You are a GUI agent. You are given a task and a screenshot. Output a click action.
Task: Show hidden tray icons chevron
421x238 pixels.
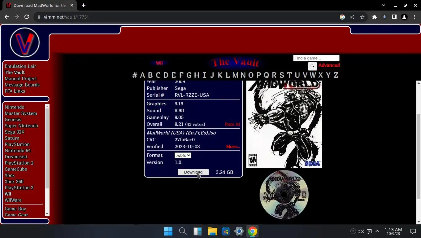tap(377, 231)
